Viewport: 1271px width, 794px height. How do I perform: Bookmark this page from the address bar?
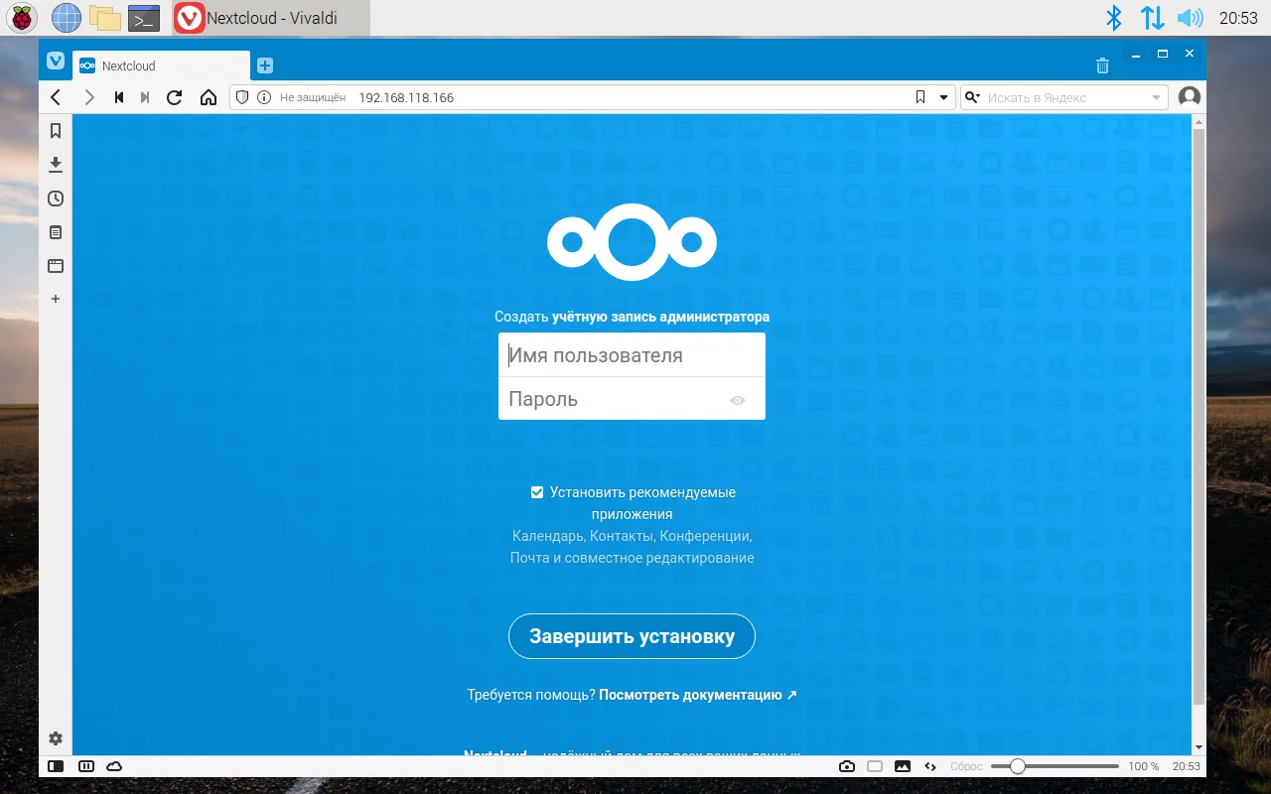point(919,97)
